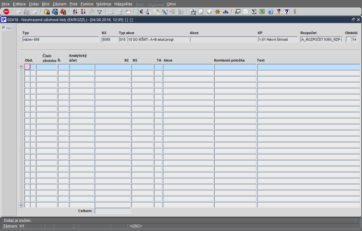Screen dimensions: 362x231
Task: Click the NS field with value 9365
Action: pos(110,39)
